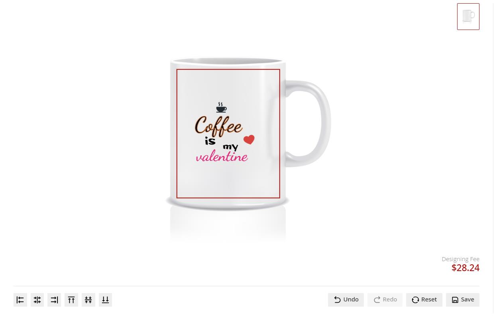Center object vertically with middle-align icon
The width and height of the screenshot is (495, 325).
88,300
